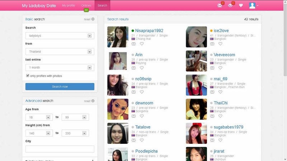Reset the Advanced search panel
Viewport: 287px width, 161px height.
point(89,101)
